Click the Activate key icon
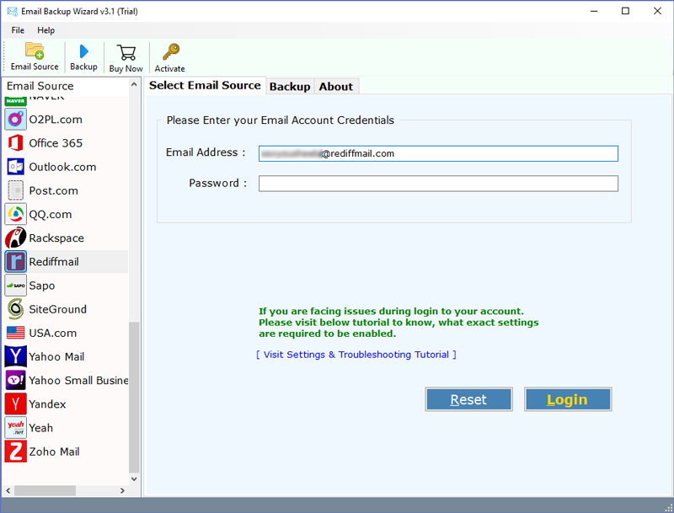 [x=170, y=52]
